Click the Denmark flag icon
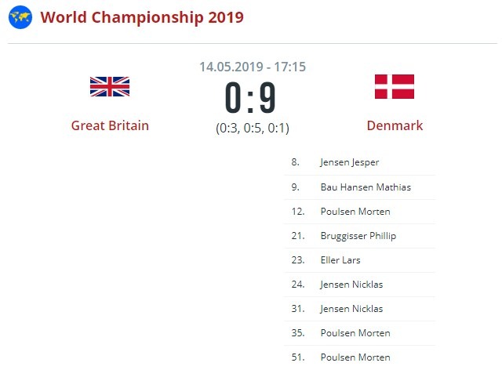This screenshot has height=370, width=502. 394,86
